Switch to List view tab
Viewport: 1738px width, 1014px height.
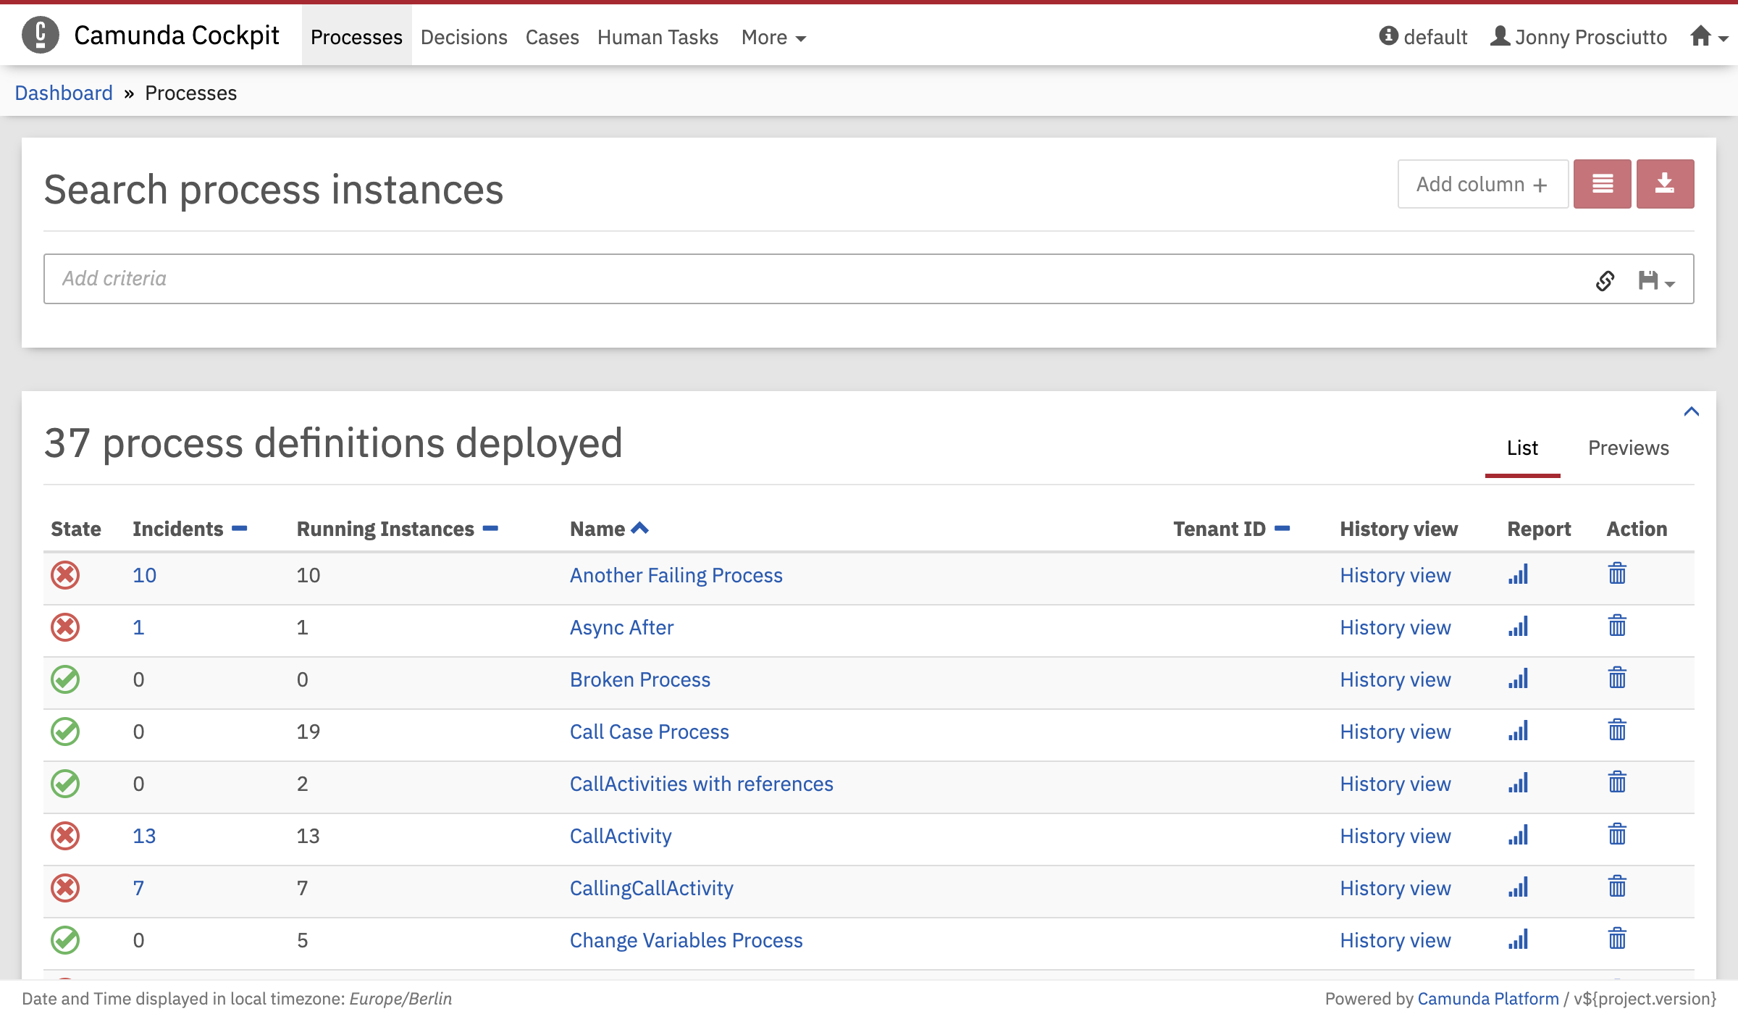point(1522,448)
